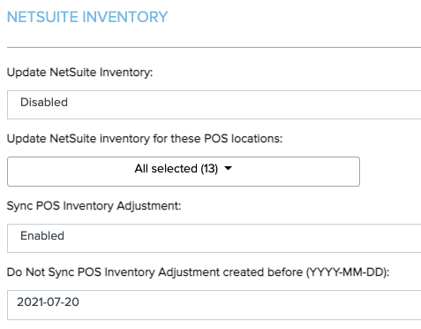
Task: Open the Update NetSuite Inventory dropdown showing Disabled
Action: [x=214, y=105]
